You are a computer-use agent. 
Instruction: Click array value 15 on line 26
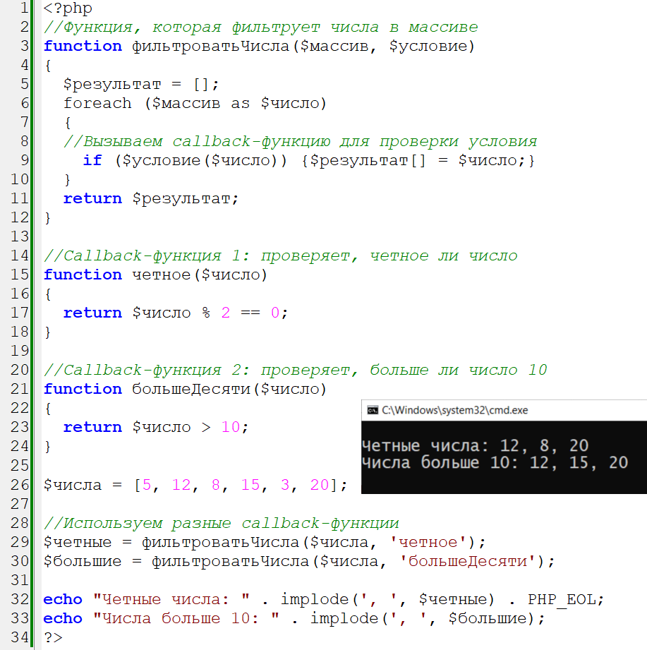click(x=250, y=485)
